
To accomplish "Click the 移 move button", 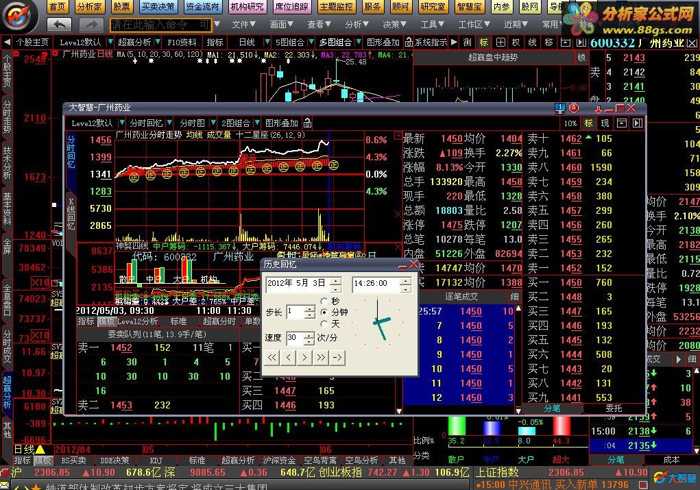I will pos(548,42).
